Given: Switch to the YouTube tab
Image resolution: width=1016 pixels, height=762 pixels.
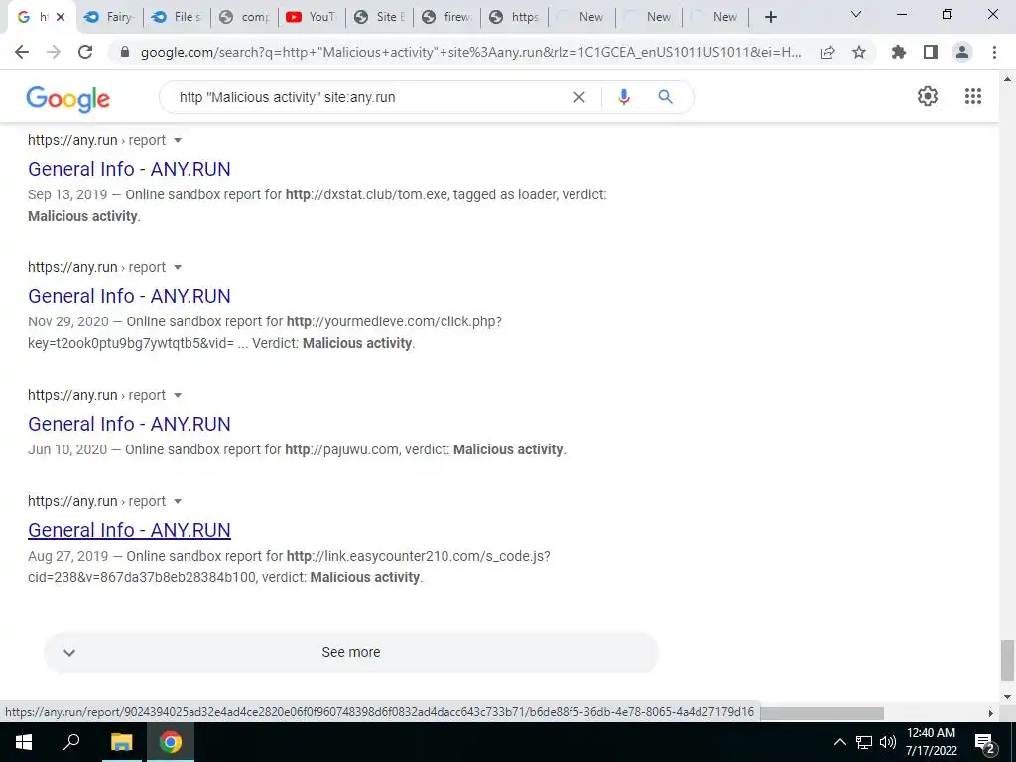Looking at the screenshot, I should pos(313,17).
